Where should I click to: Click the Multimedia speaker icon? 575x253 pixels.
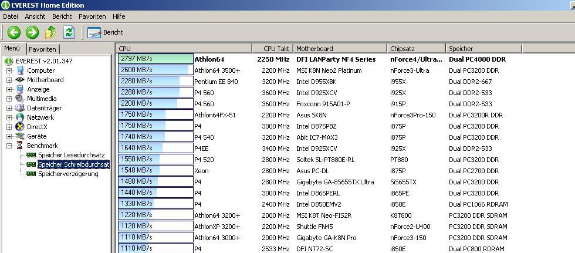pyautogui.click(x=20, y=99)
